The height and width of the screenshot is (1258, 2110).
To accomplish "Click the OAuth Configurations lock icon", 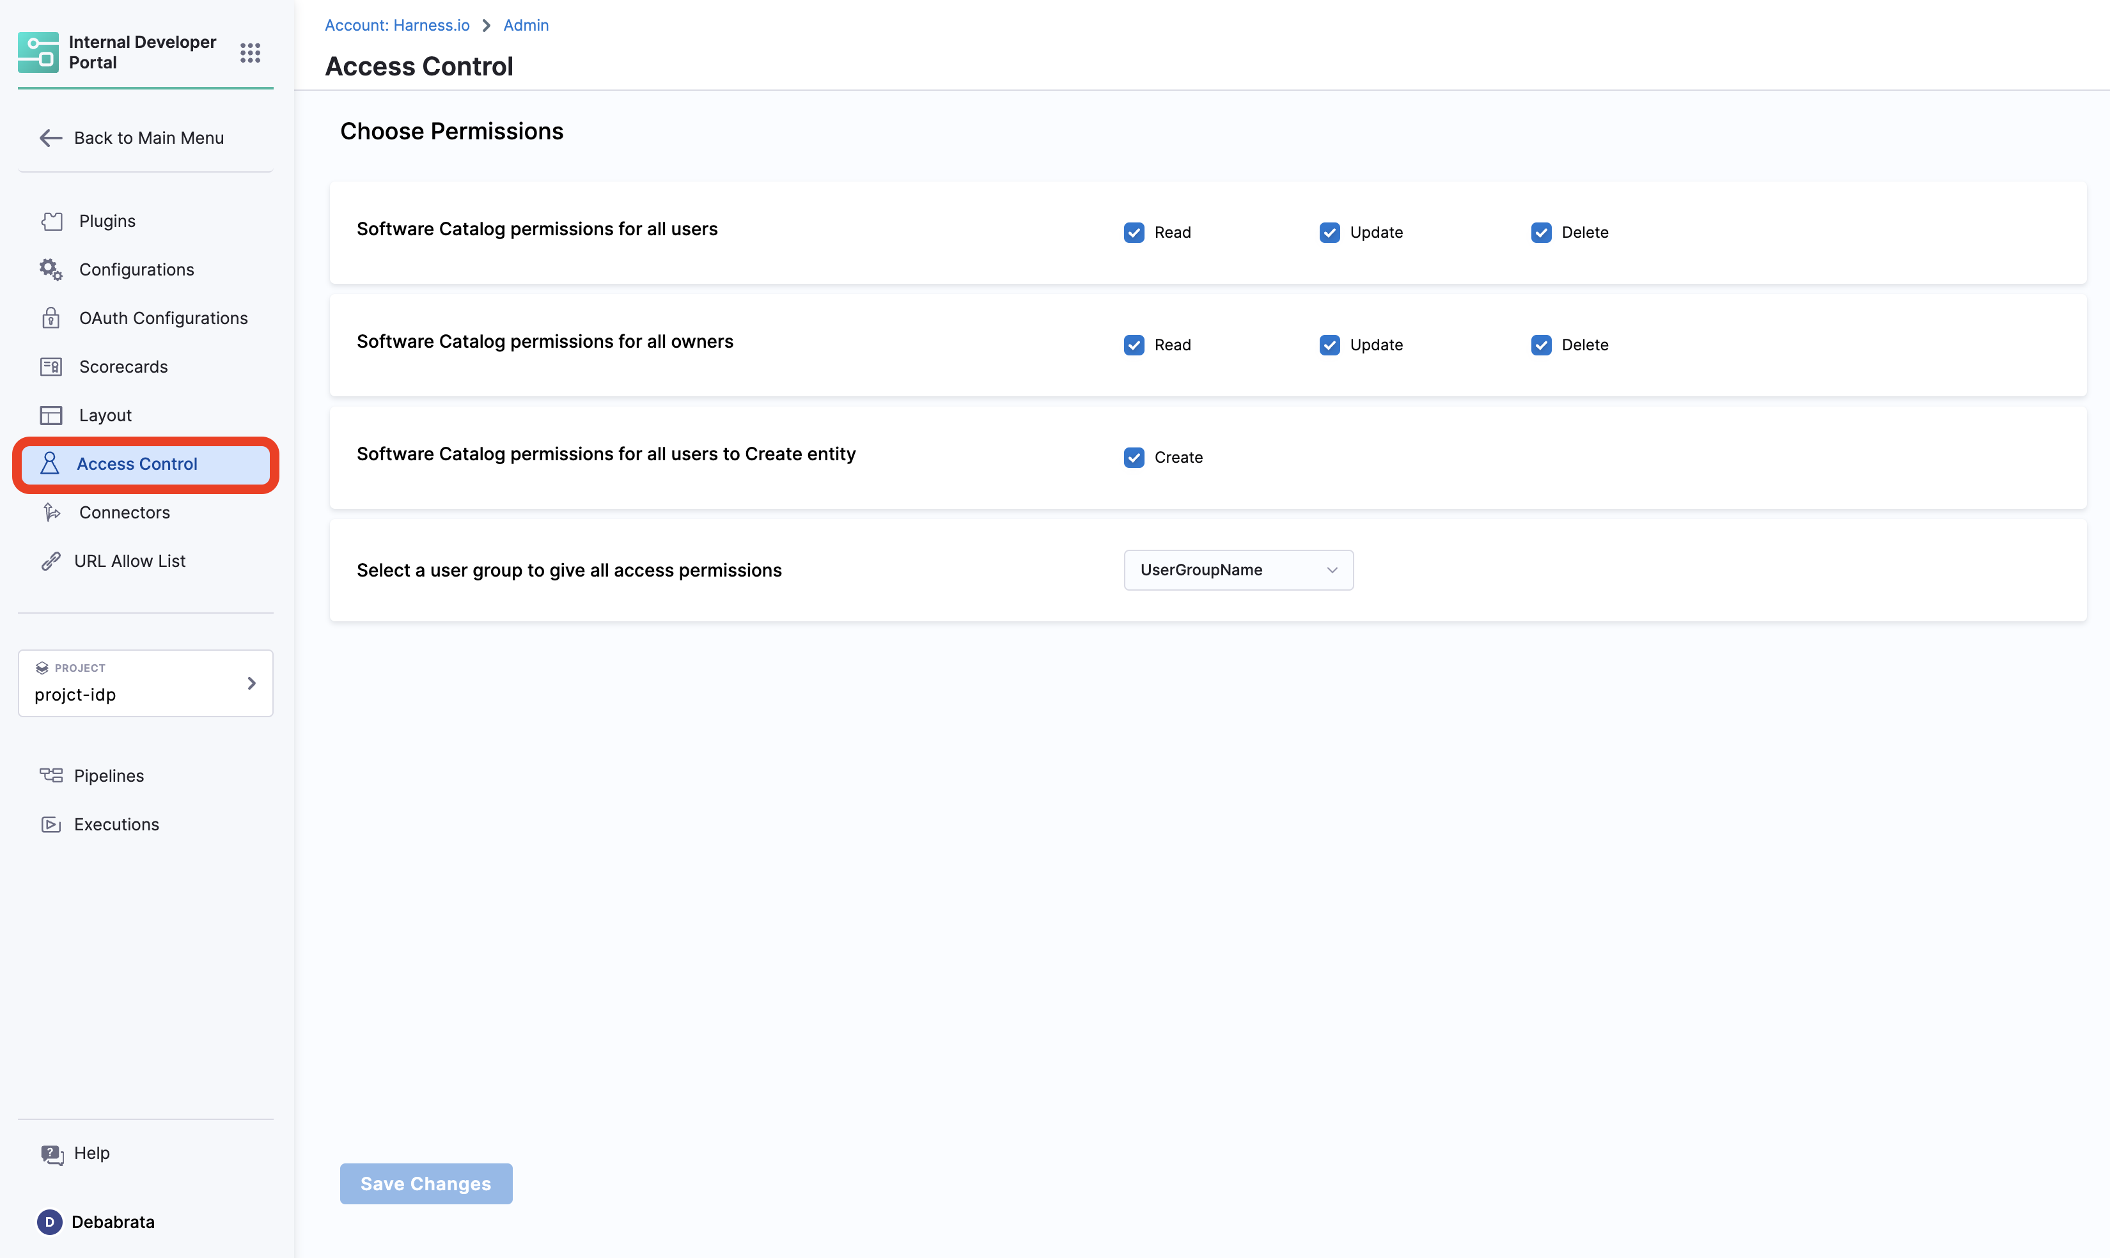I will [x=51, y=318].
